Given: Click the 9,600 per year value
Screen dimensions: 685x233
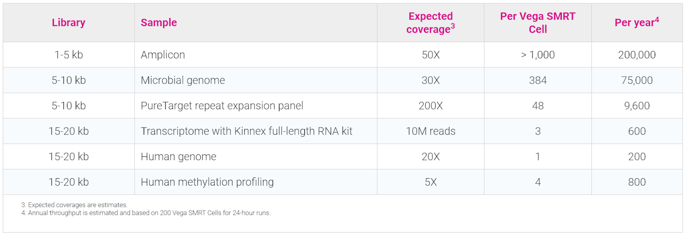Looking at the screenshot, I should 637,106.
